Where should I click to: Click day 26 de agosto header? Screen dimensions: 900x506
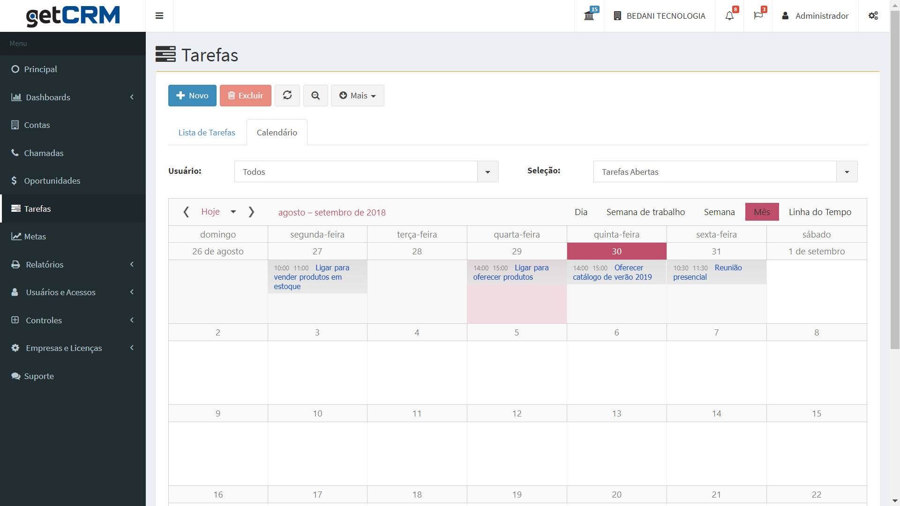coord(218,252)
